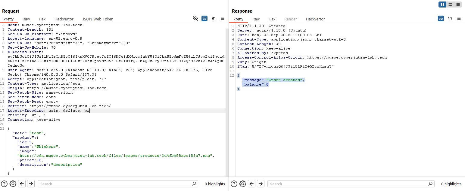465x191 pixels.
Task: Open search settings gear under Request
Action: [13, 184]
